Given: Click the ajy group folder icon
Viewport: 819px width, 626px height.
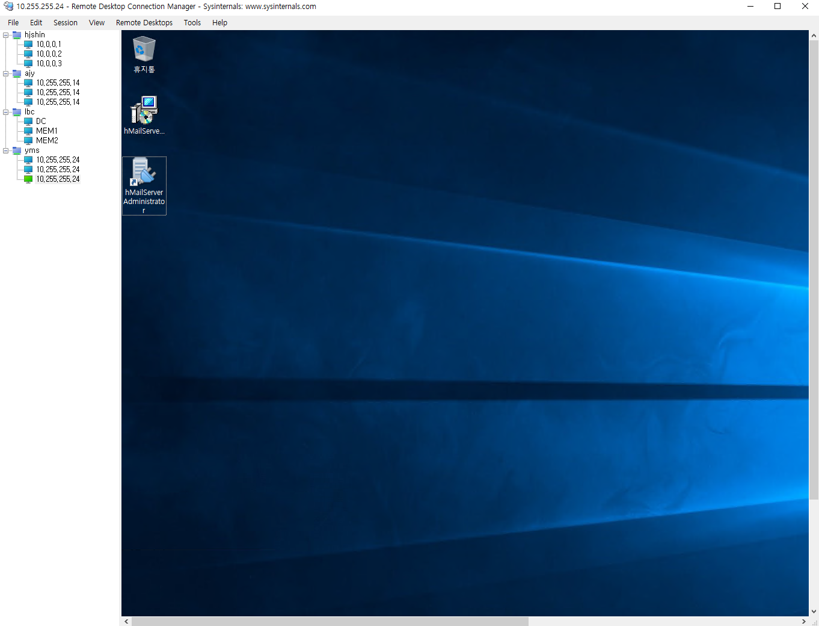Looking at the screenshot, I should [x=17, y=73].
